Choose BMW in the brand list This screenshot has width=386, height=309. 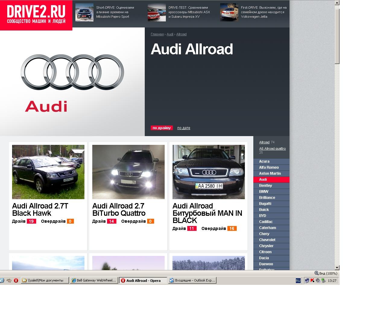[271, 192]
